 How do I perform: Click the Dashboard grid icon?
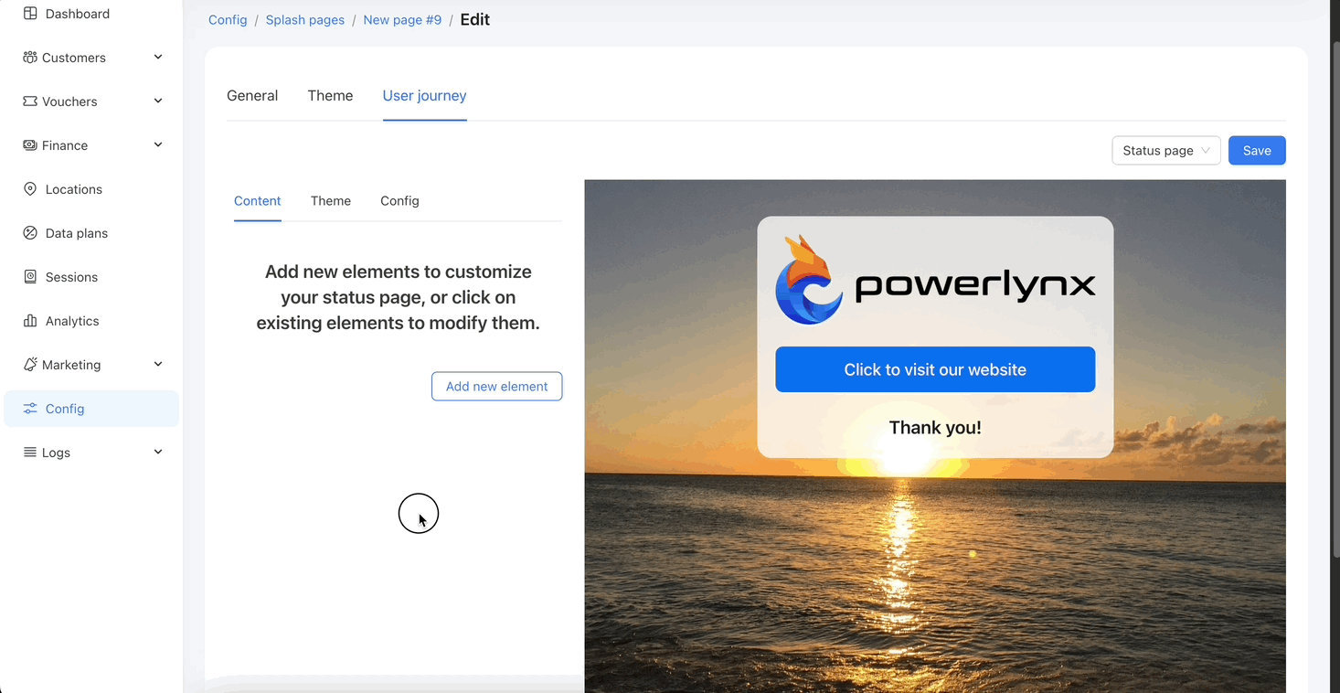(30, 14)
